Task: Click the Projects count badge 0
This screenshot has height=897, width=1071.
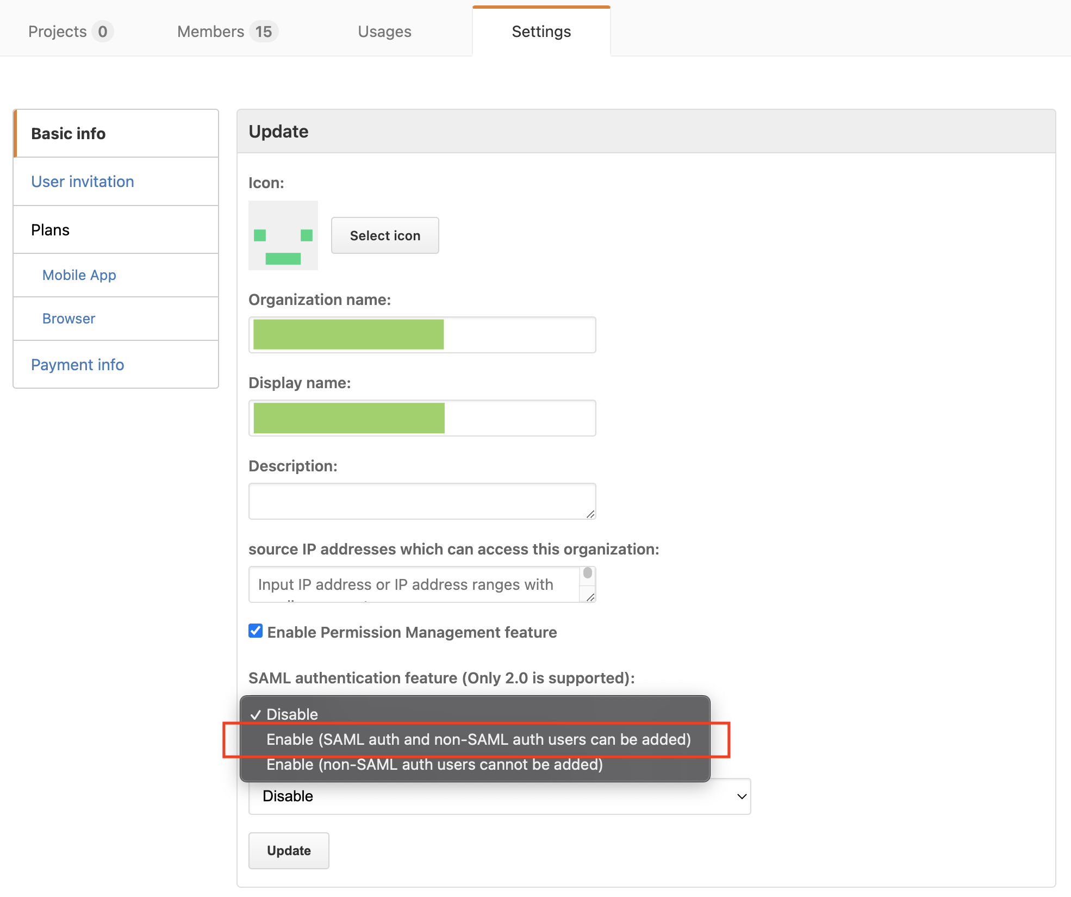Action: click(102, 32)
